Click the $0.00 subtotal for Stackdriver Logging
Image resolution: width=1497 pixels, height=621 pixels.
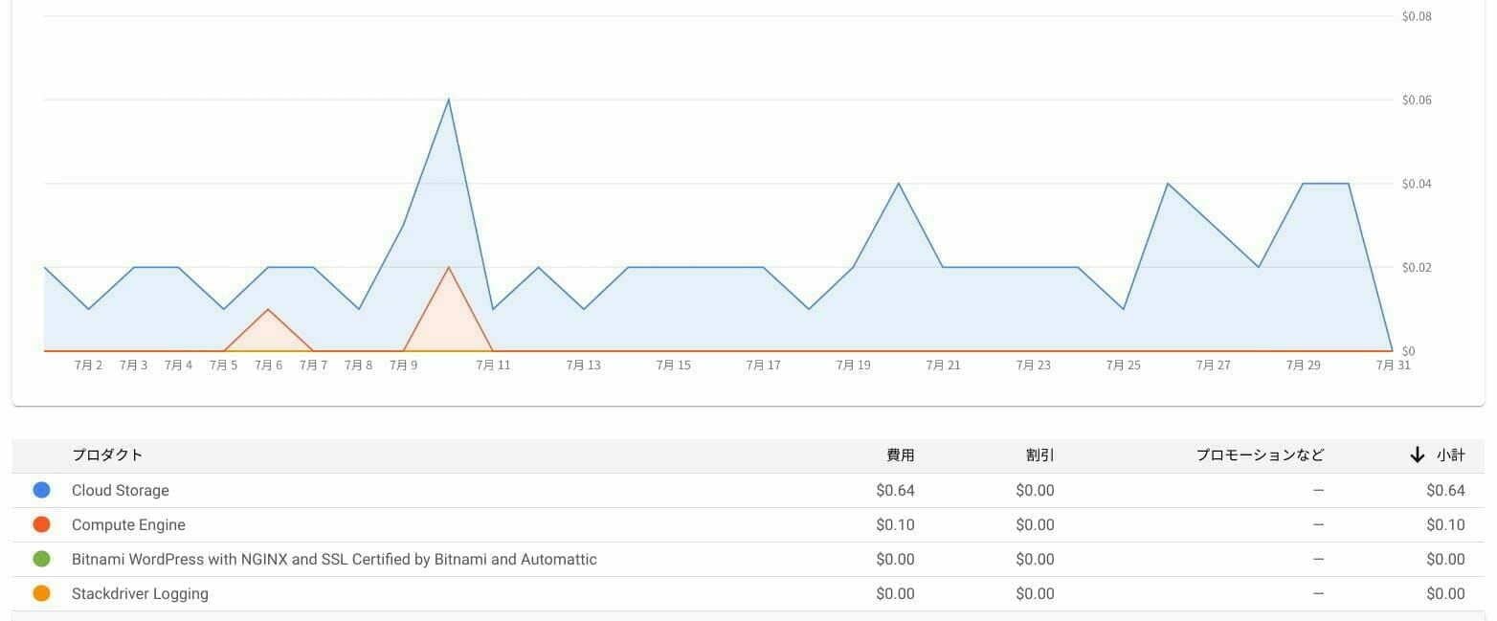click(x=1445, y=593)
